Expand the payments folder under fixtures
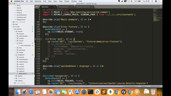The width and height of the screenshot is (171, 96). [16, 50]
